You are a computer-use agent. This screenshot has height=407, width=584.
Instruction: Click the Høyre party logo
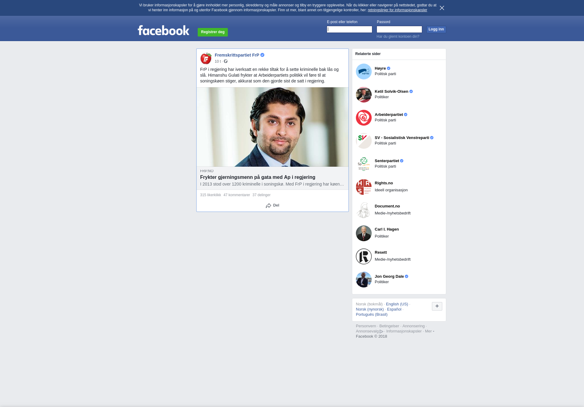pos(364,71)
